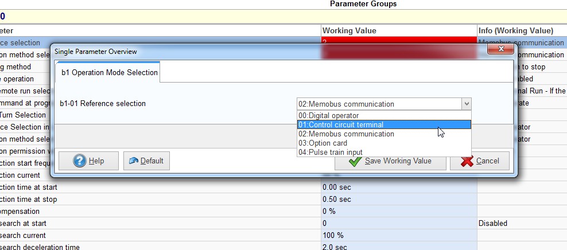Select the 0 % working value cell
The image size is (567, 250).
399,212
